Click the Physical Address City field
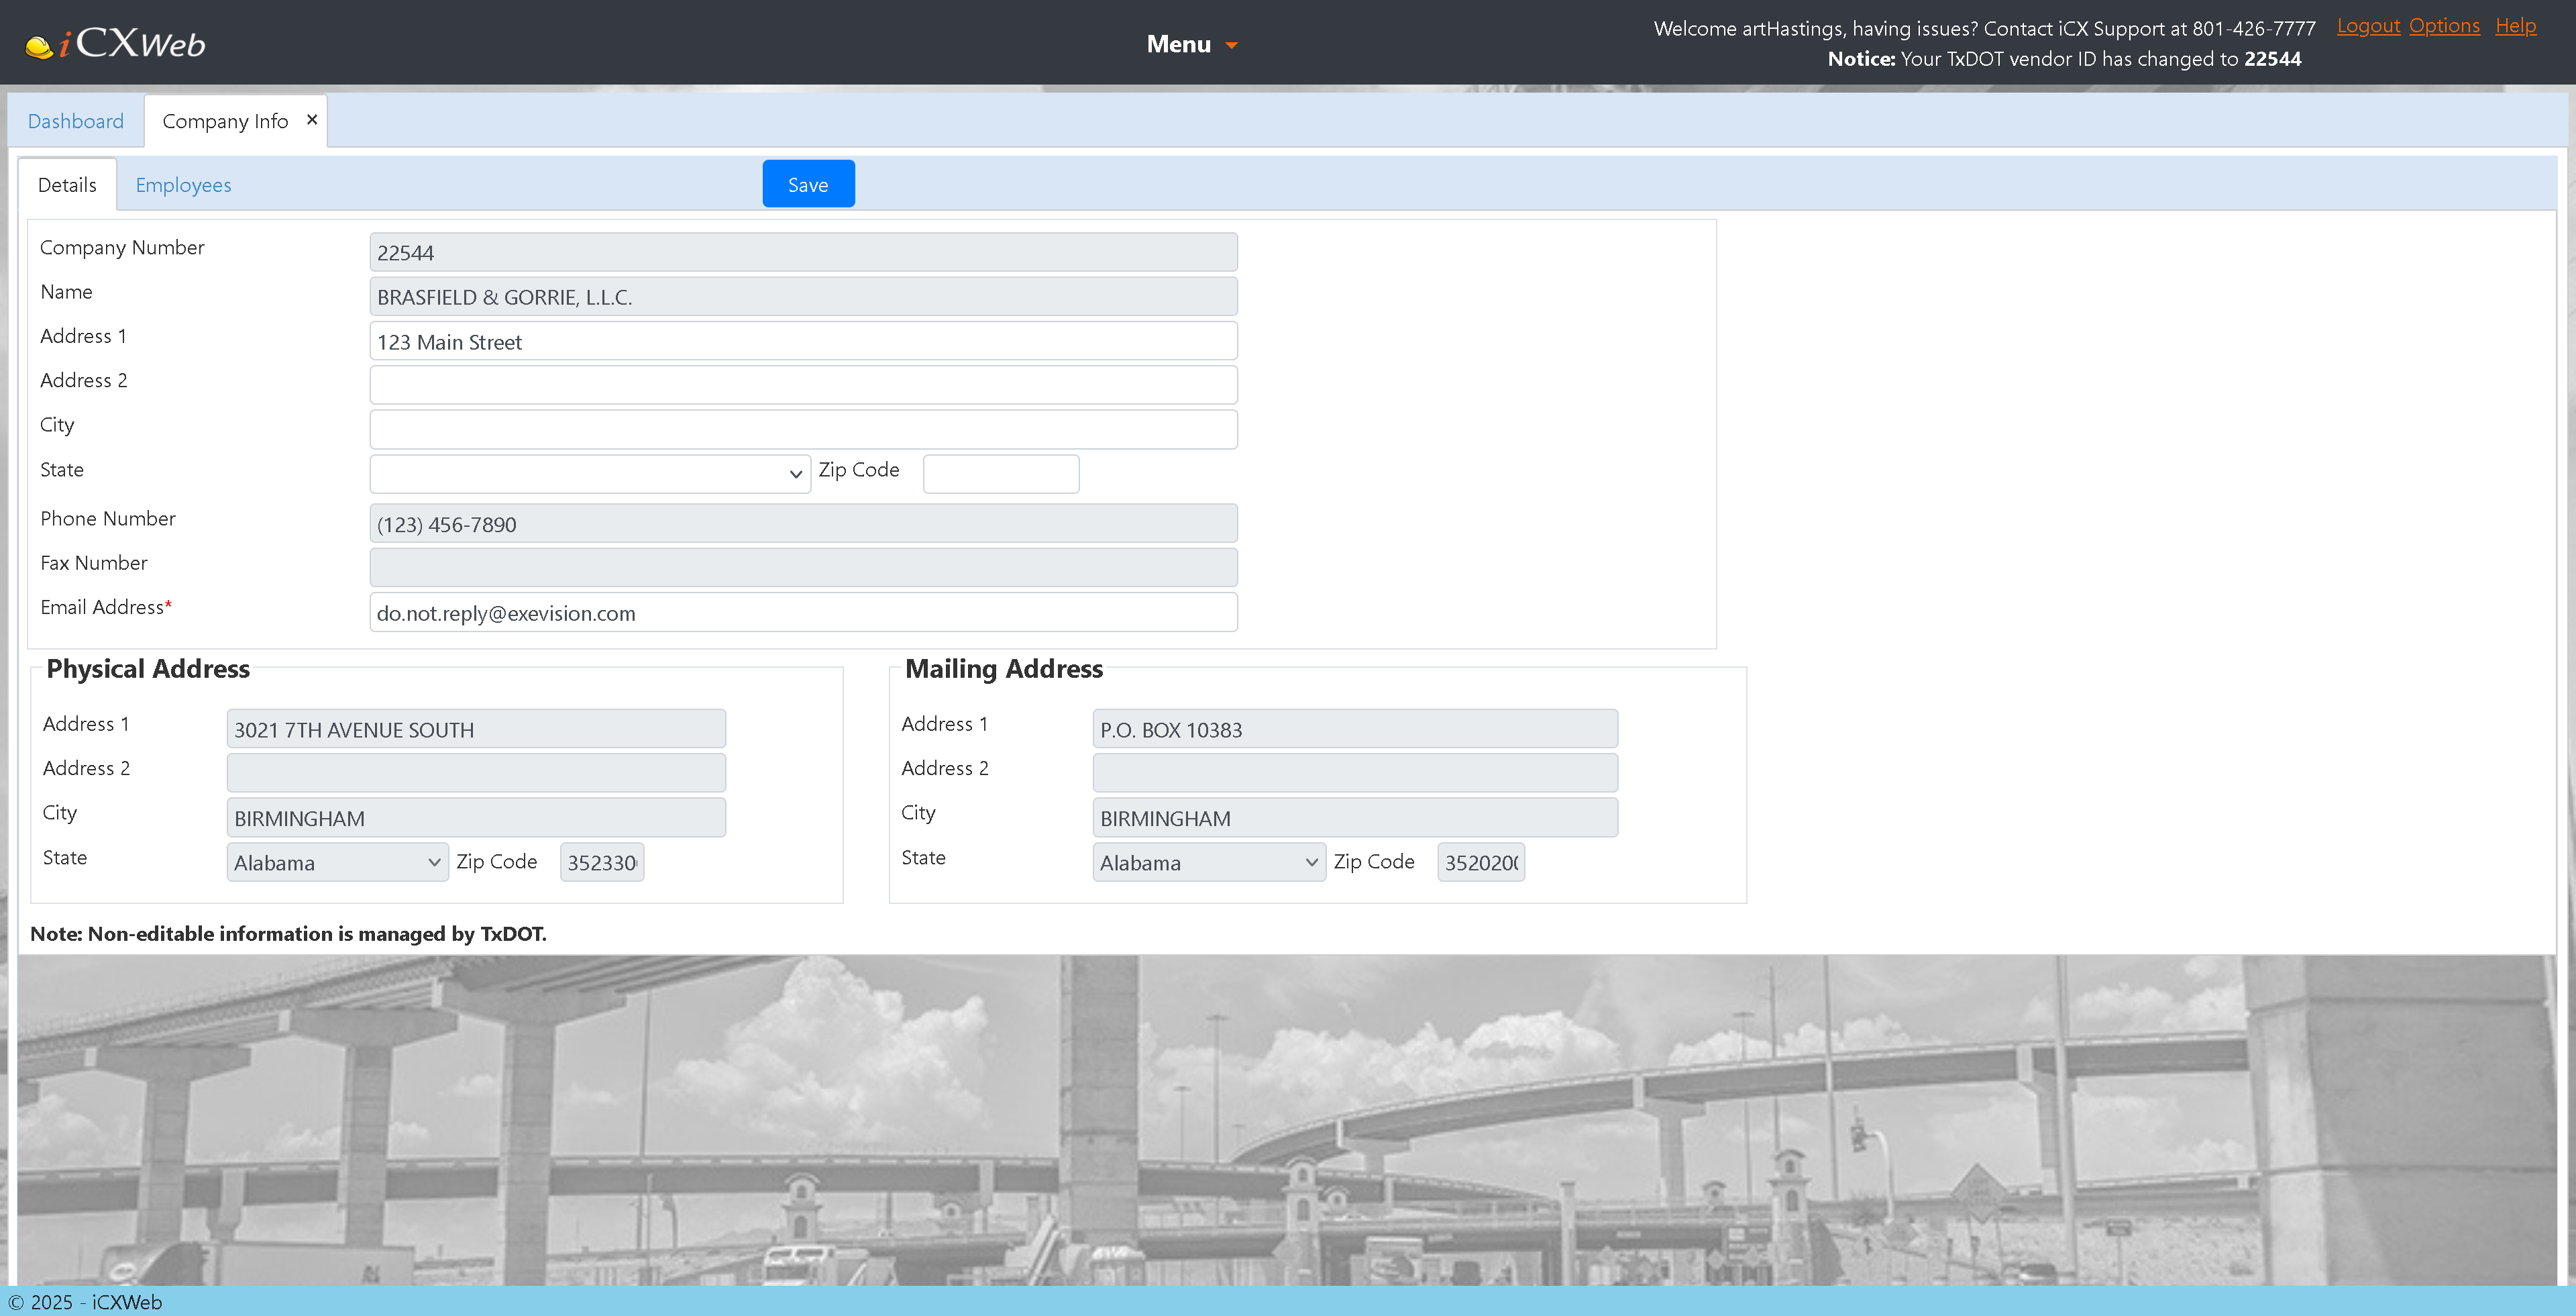Image resolution: width=2576 pixels, height=1316 pixels. click(x=476, y=817)
